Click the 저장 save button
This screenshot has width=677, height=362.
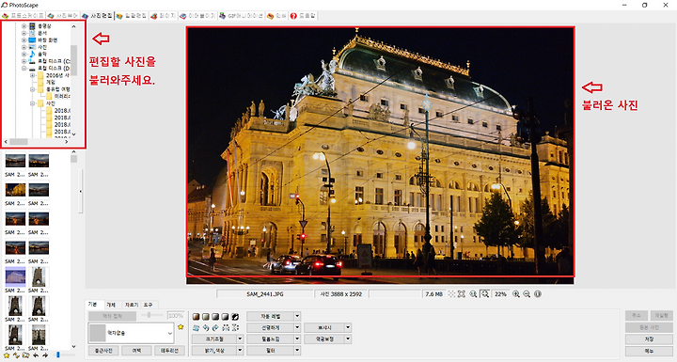[x=649, y=339]
